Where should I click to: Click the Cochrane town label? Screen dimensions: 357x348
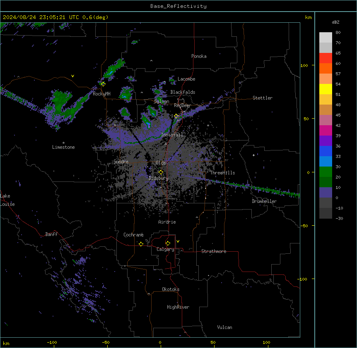click(133, 235)
